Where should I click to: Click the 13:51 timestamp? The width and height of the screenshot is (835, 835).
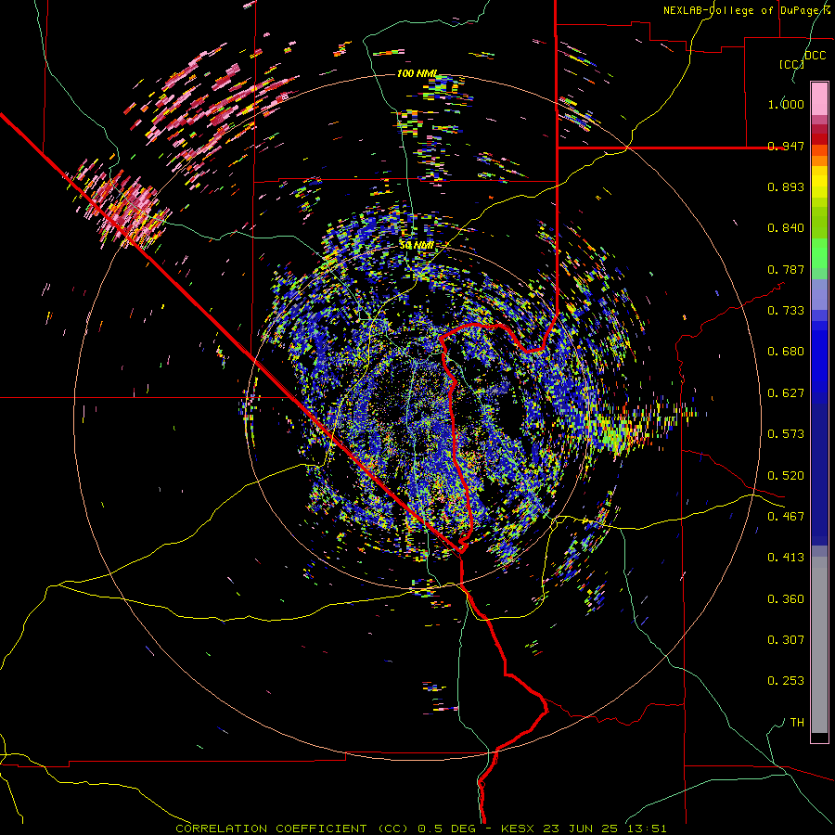click(x=645, y=829)
